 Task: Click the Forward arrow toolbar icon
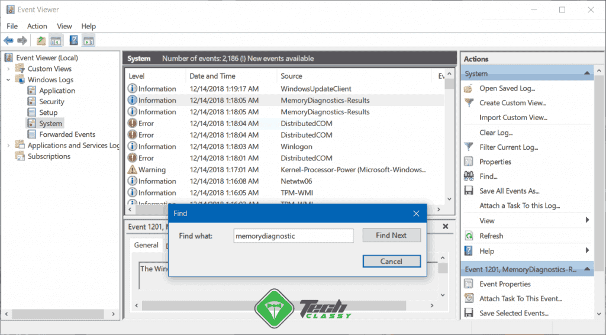pos(22,40)
